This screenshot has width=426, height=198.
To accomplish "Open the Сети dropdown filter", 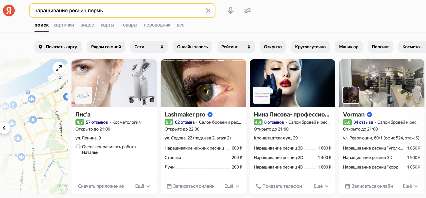I will [149, 47].
